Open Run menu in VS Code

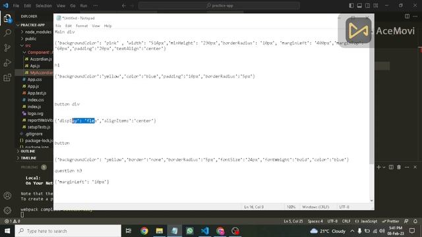point(84,6)
